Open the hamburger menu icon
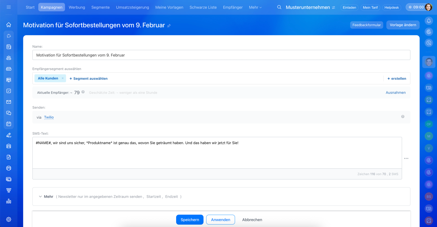Image resolution: width=437 pixels, height=227 pixels. tap(9, 7)
